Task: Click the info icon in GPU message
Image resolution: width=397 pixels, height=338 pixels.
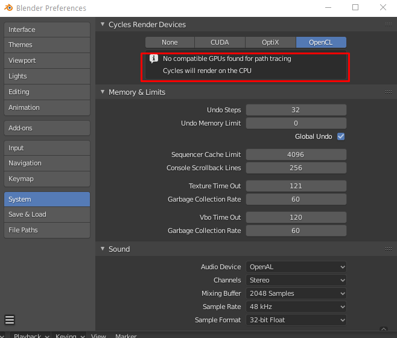Action: [x=154, y=59]
